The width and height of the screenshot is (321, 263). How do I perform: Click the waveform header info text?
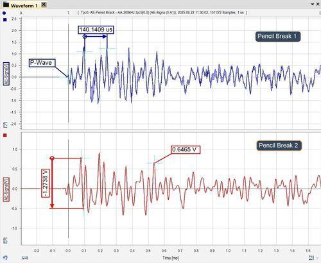click(x=162, y=13)
